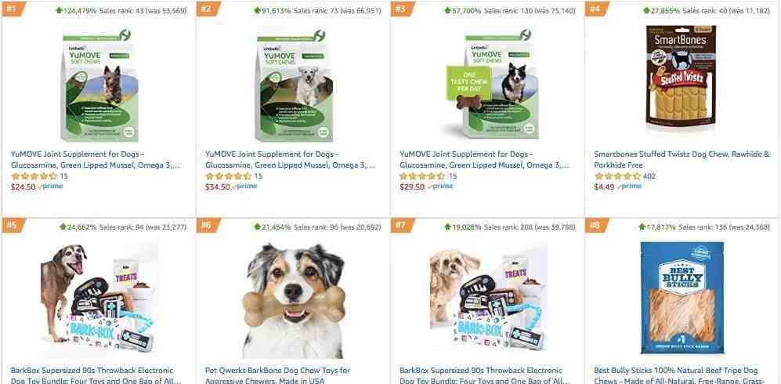Select the SmartBones Stuffed Twistz package image

pos(681,76)
